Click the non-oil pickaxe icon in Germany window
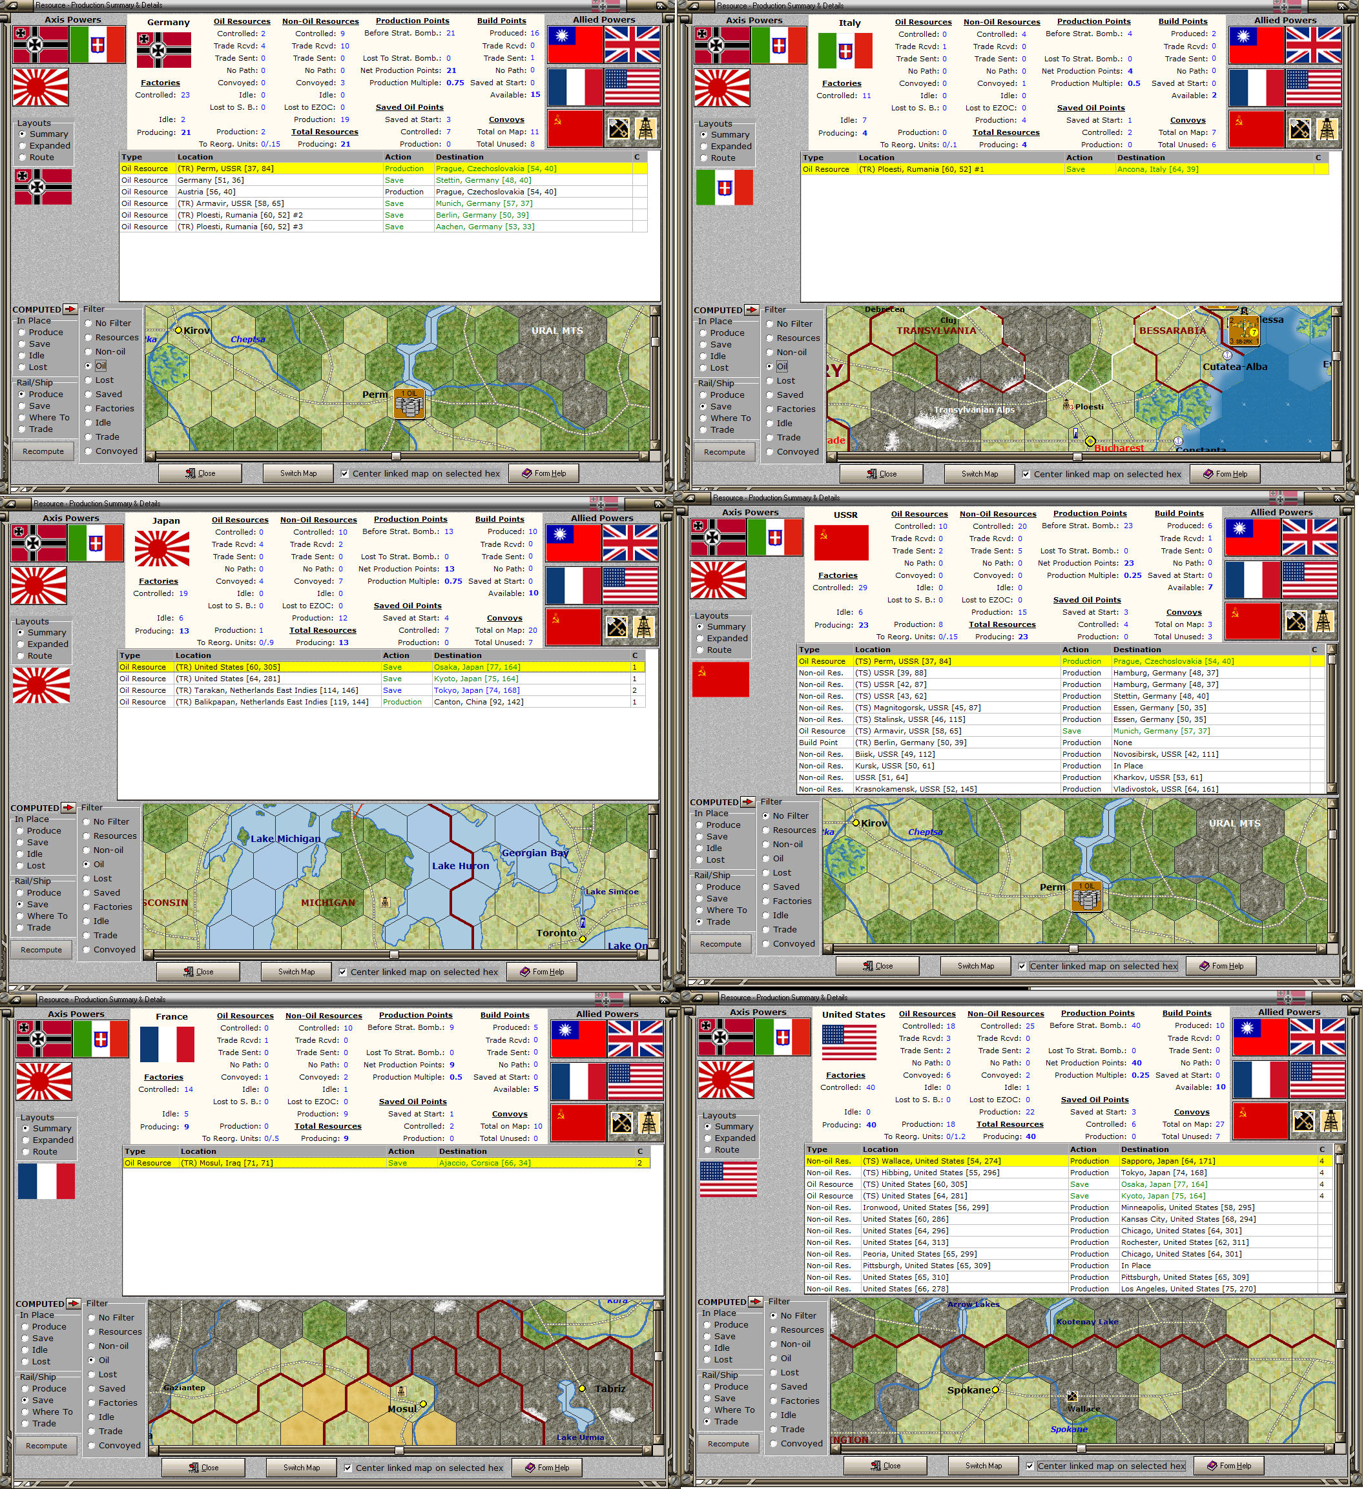The height and width of the screenshot is (1489, 1366). (618, 128)
